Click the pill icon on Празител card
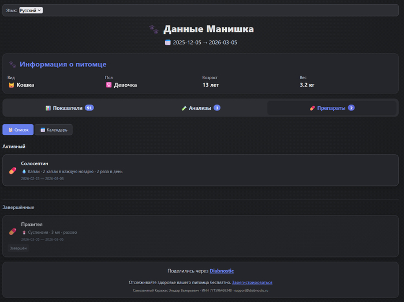404x302 pixels. [x=12, y=231]
